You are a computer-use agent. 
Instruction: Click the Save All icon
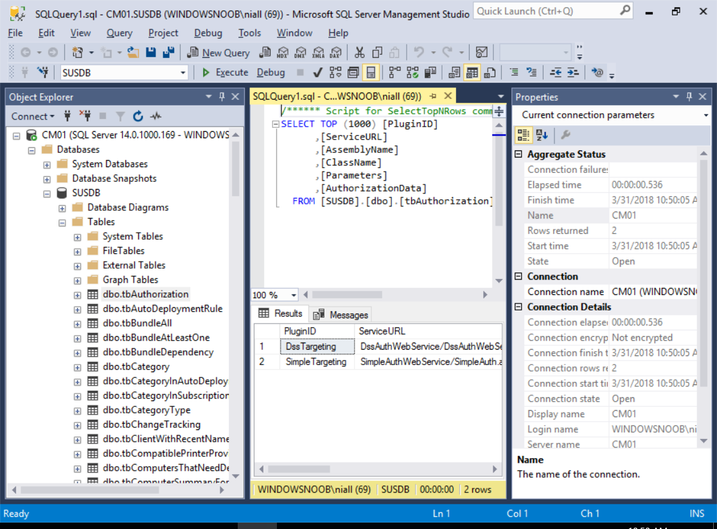click(x=169, y=53)
